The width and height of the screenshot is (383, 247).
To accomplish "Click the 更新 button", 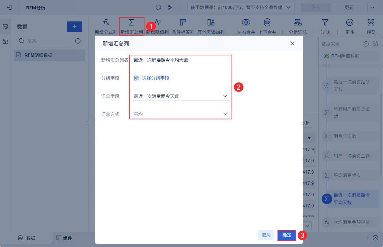I will pos(349,8).
